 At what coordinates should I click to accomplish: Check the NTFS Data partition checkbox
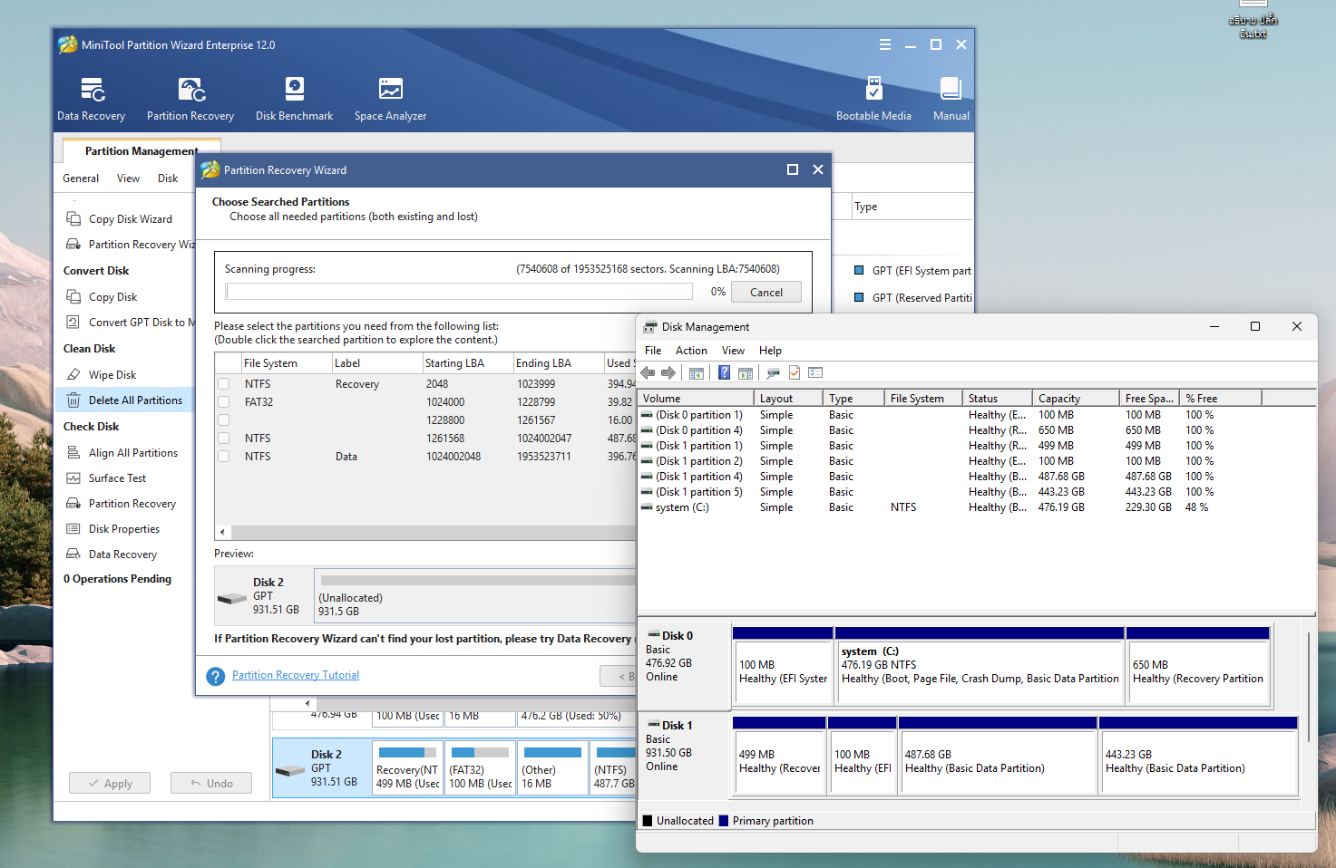pos(223,457)
